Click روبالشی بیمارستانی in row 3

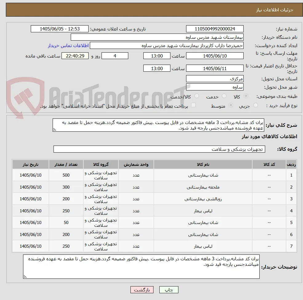tap(203, 199)
